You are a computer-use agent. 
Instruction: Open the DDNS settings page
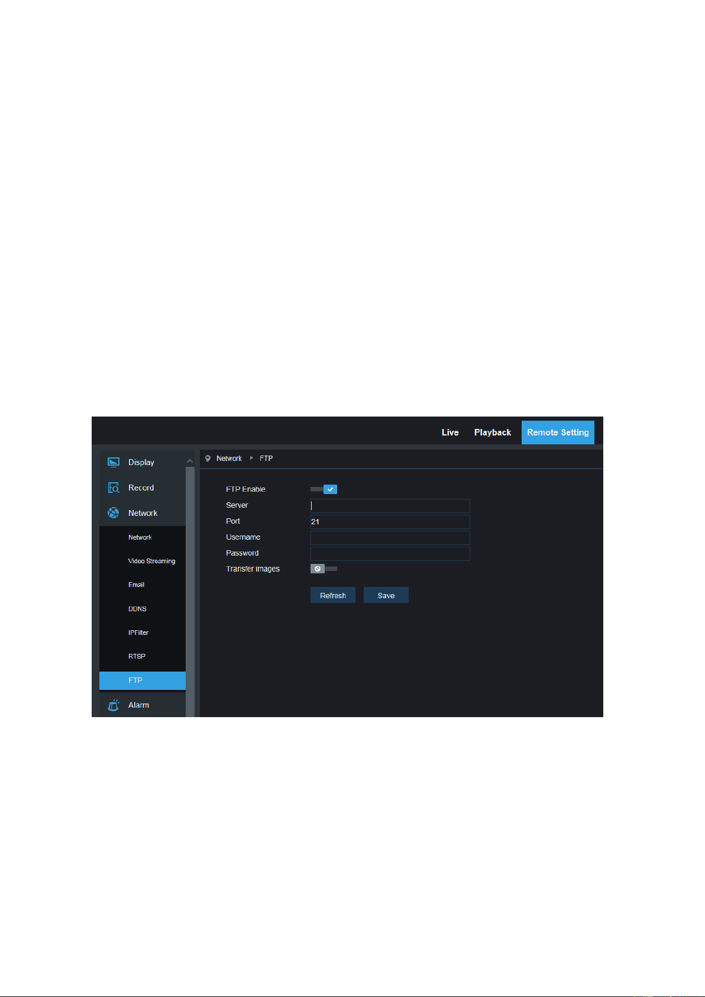coord(138,609)
